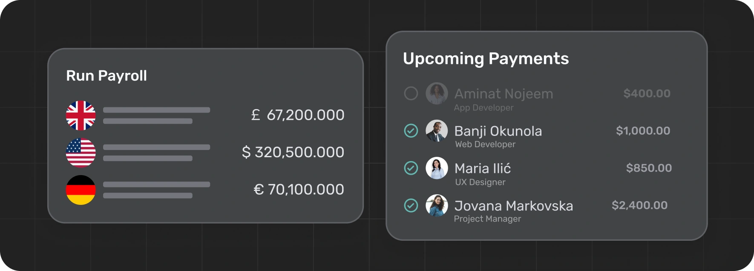Click the UK flag icon
Screen dimensions: 754x271
81,115
